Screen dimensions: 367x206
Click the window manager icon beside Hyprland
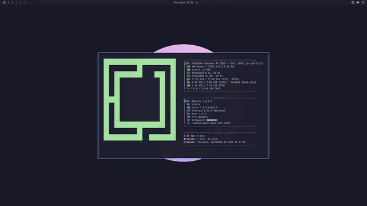click(x=189, y=110)
